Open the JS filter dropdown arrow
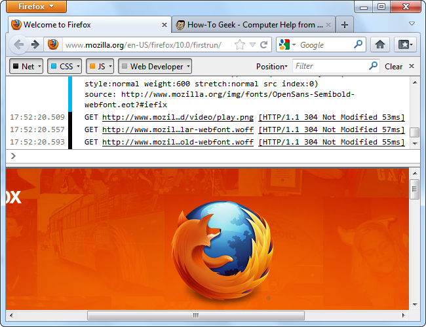The height and width of the screenshot is (327, 426). pyautogui.click(x=110, y=66)
